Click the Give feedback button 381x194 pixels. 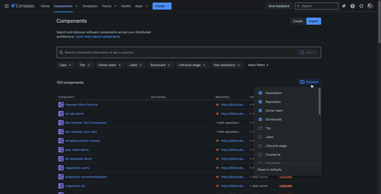(279, 6)
